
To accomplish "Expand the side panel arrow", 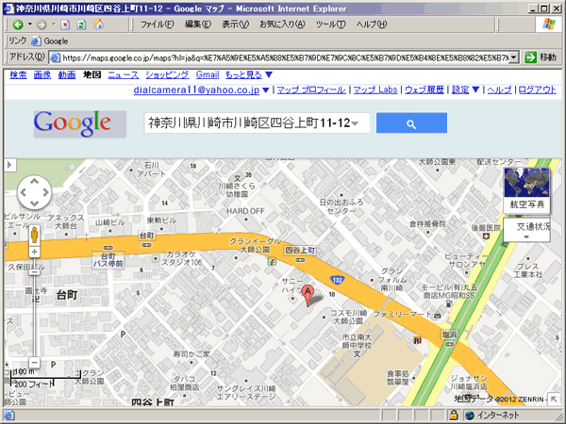I will [9, 165].
